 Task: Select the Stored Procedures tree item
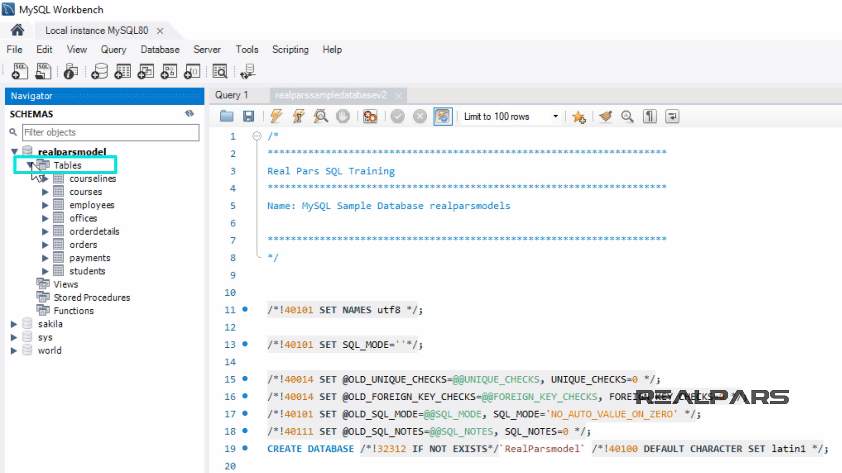[92, 297]
